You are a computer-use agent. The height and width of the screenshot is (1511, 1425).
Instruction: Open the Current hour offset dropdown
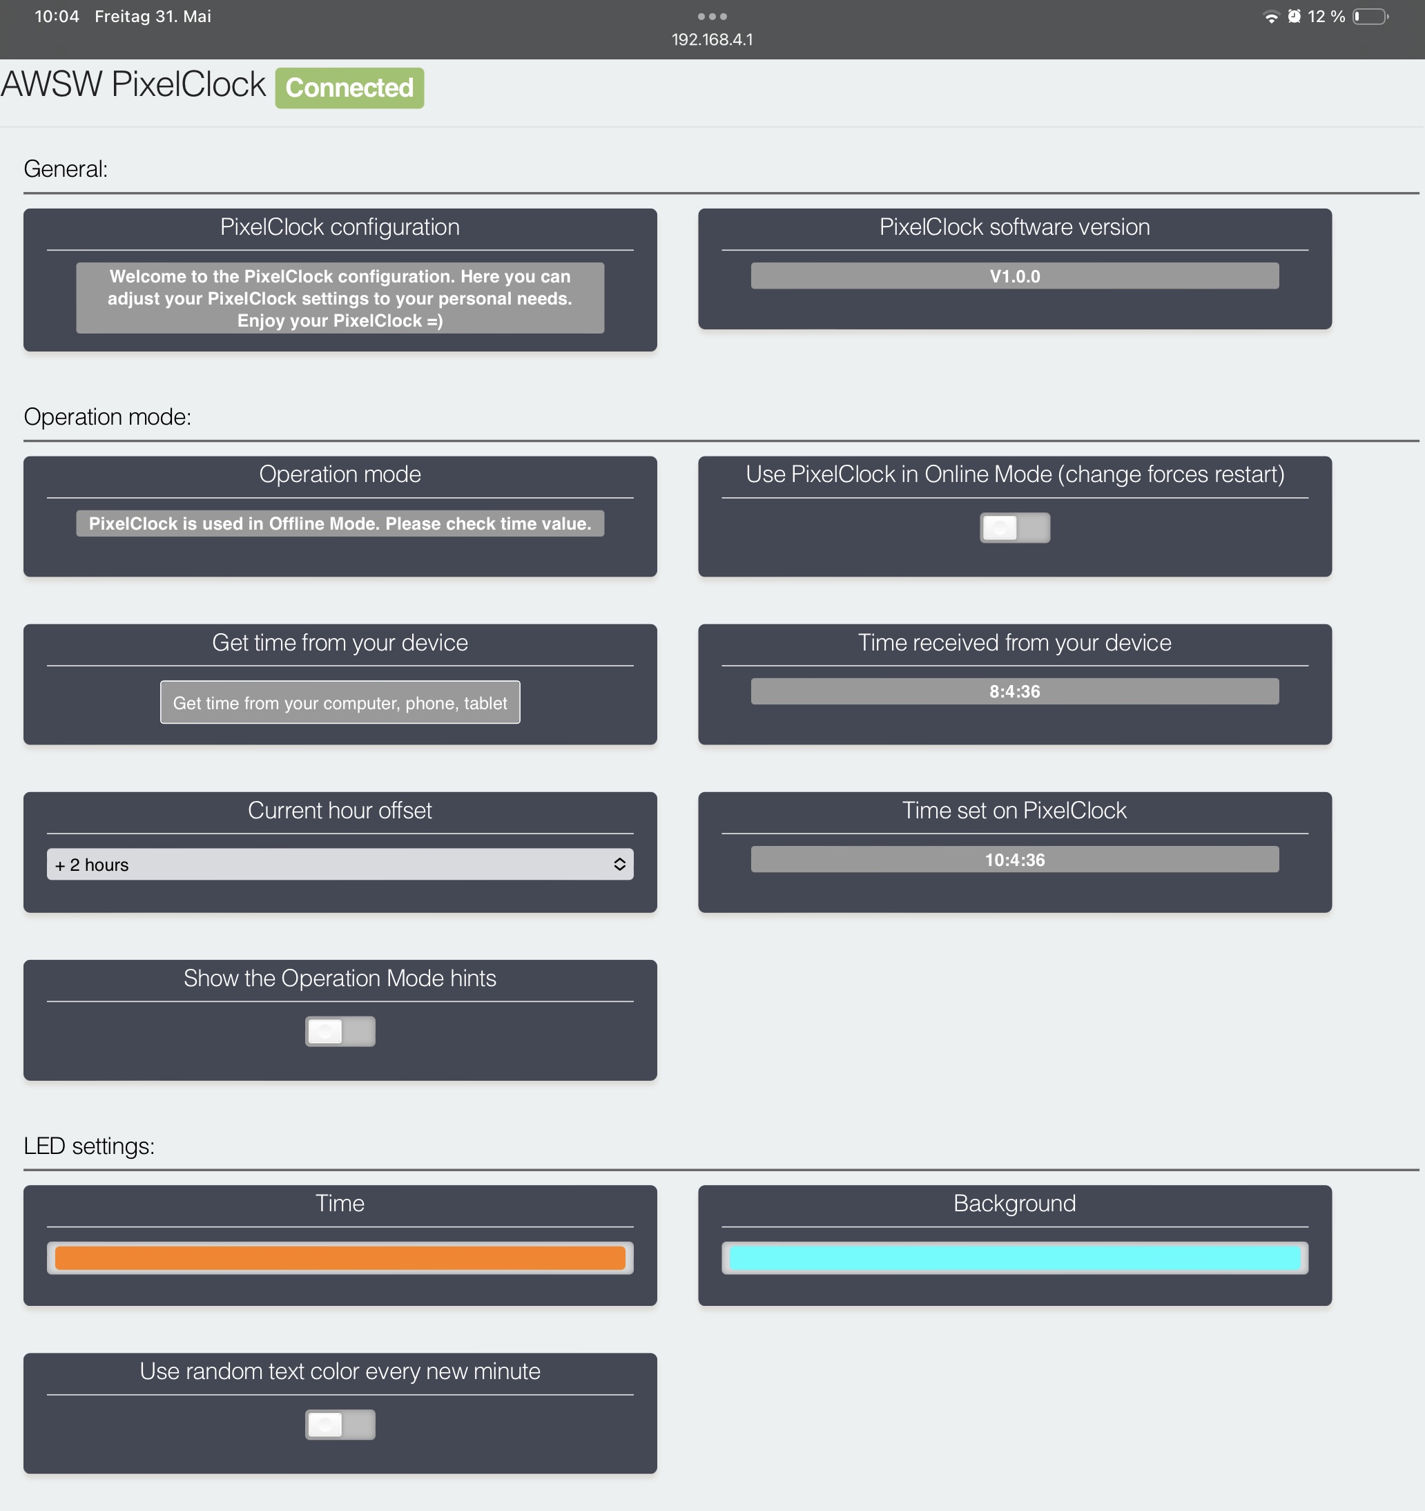(340, 864)
